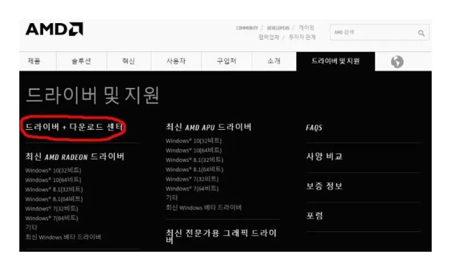
Task: Open Radeon 최신 Windows 베타 드라이버 link
Action: [x=63, y=237]
